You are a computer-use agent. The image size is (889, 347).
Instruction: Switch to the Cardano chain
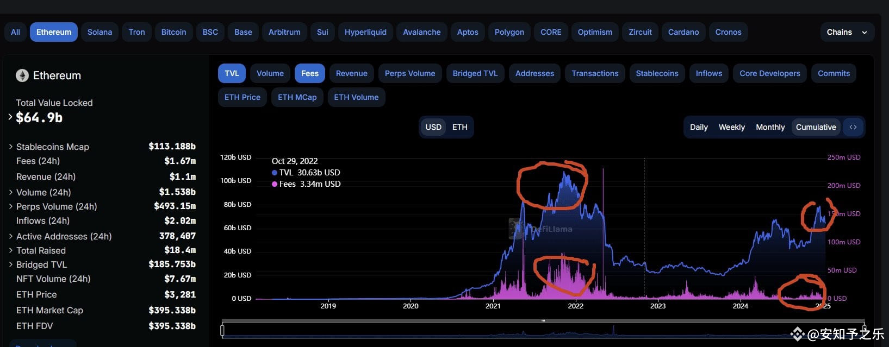tap(683, 32)
